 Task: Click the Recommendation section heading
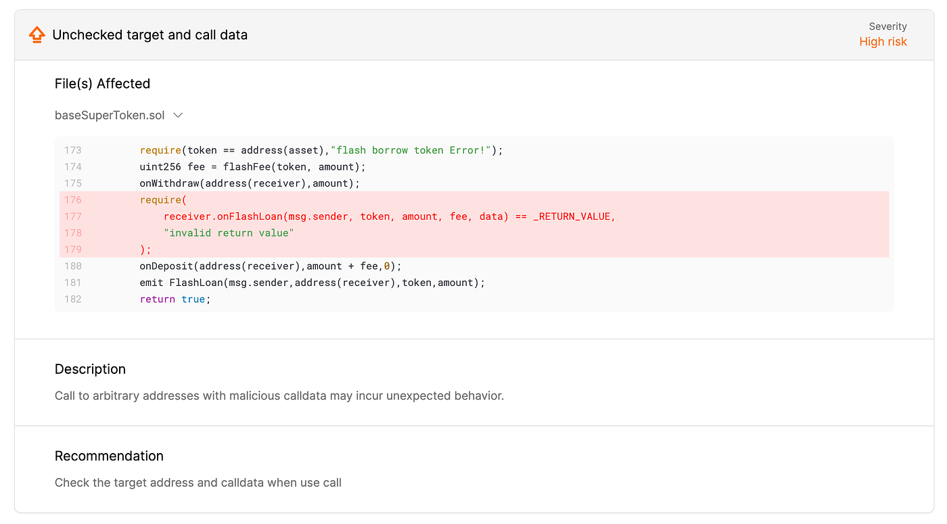pos(109,456)
